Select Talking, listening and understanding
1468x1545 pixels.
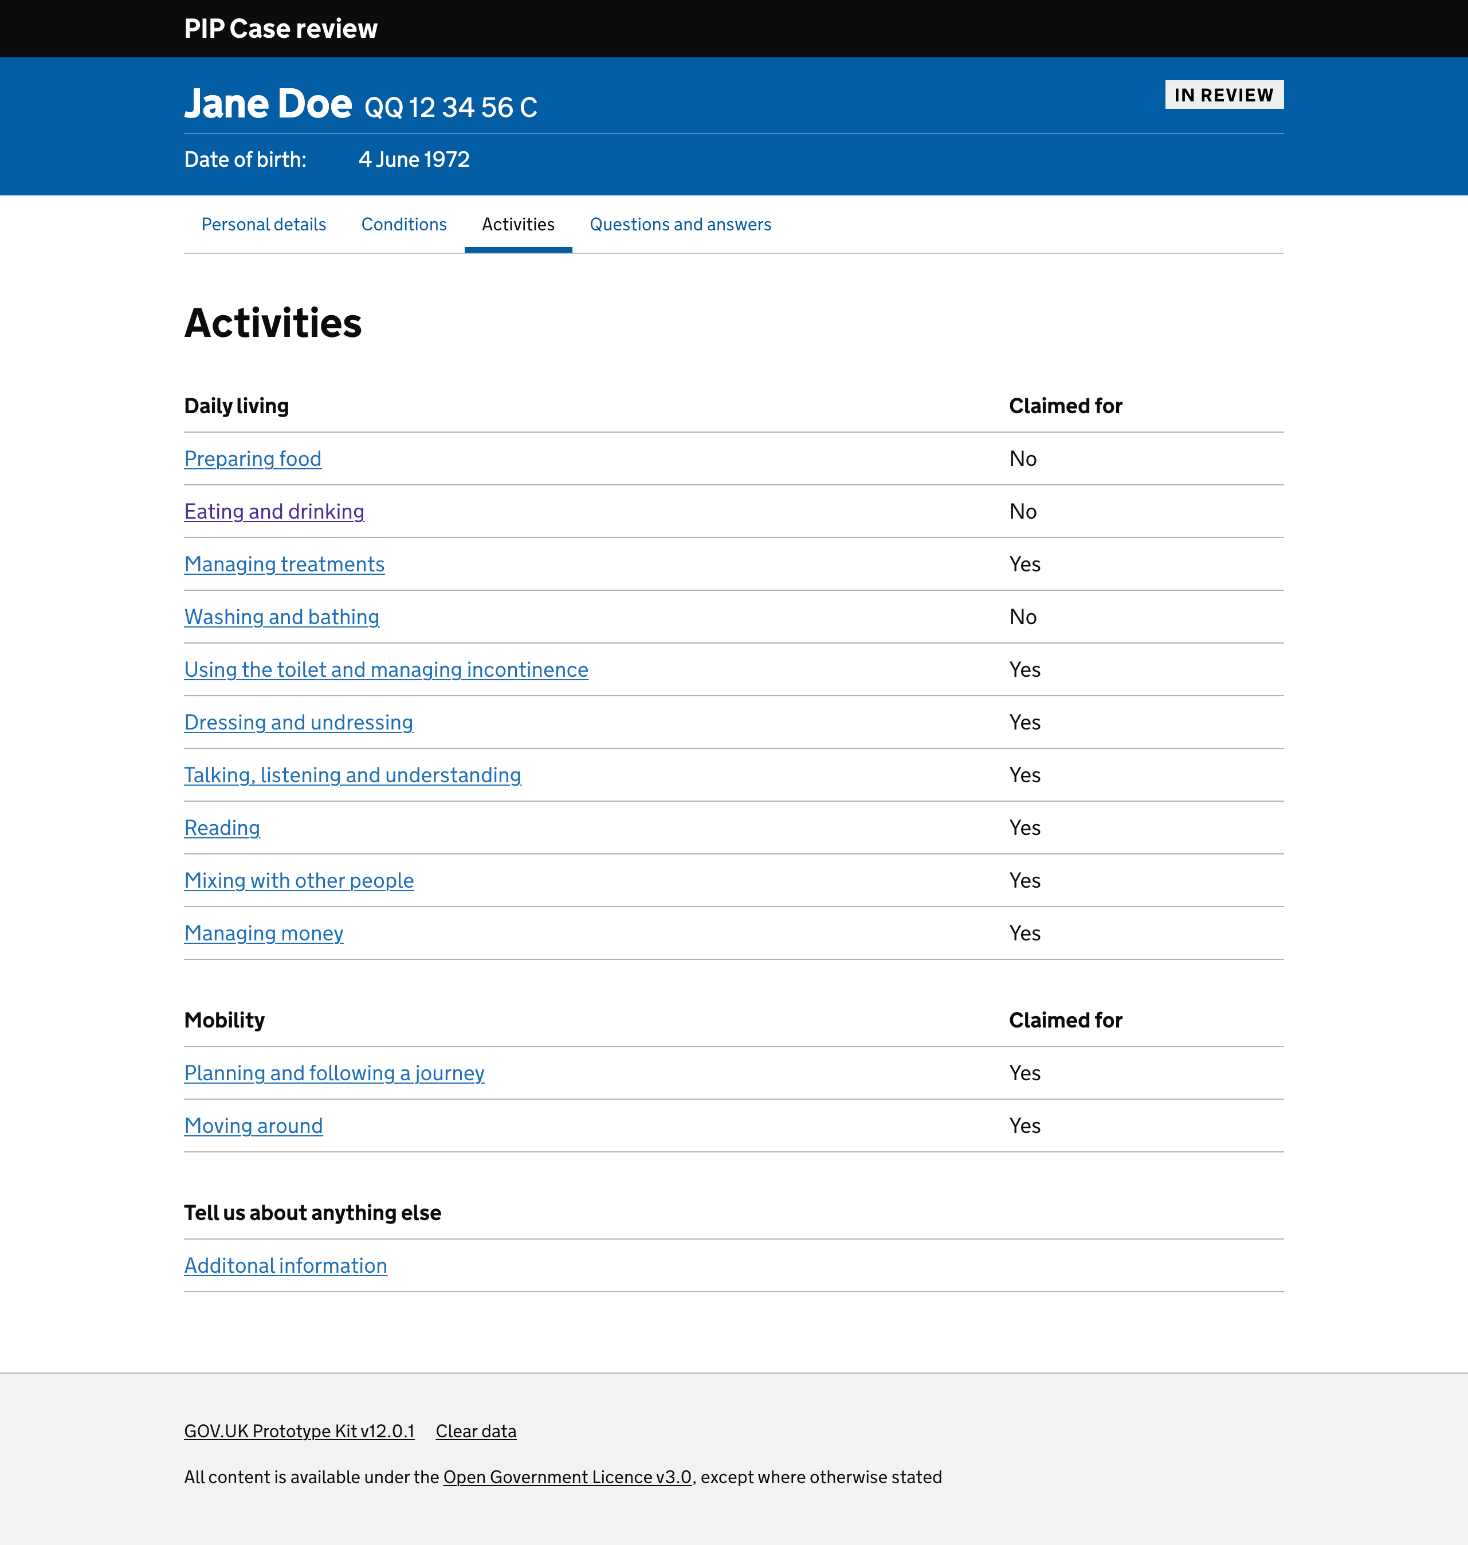[x=352, y=775]
